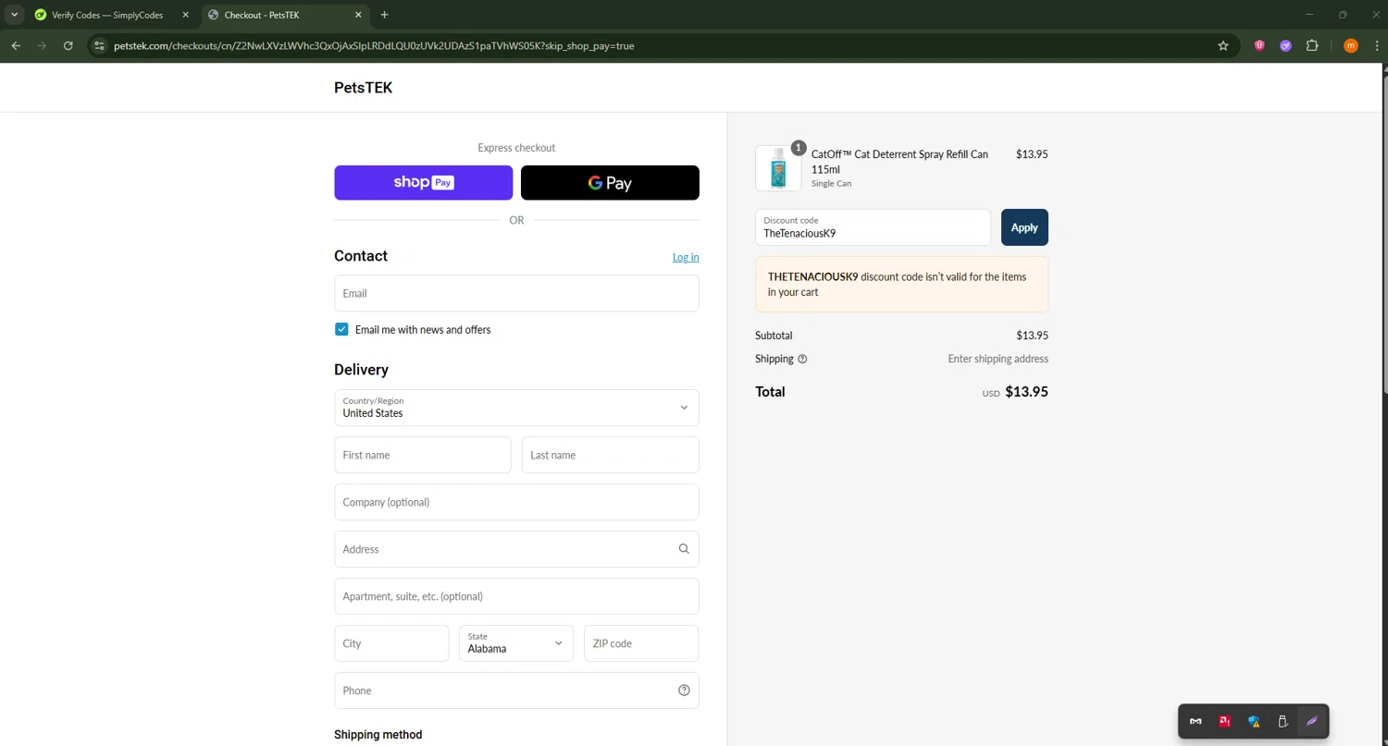This screenshot has height=746, width=1388.
Task: Click the Shipping info question mark icon
Action: tap(802, 359)
